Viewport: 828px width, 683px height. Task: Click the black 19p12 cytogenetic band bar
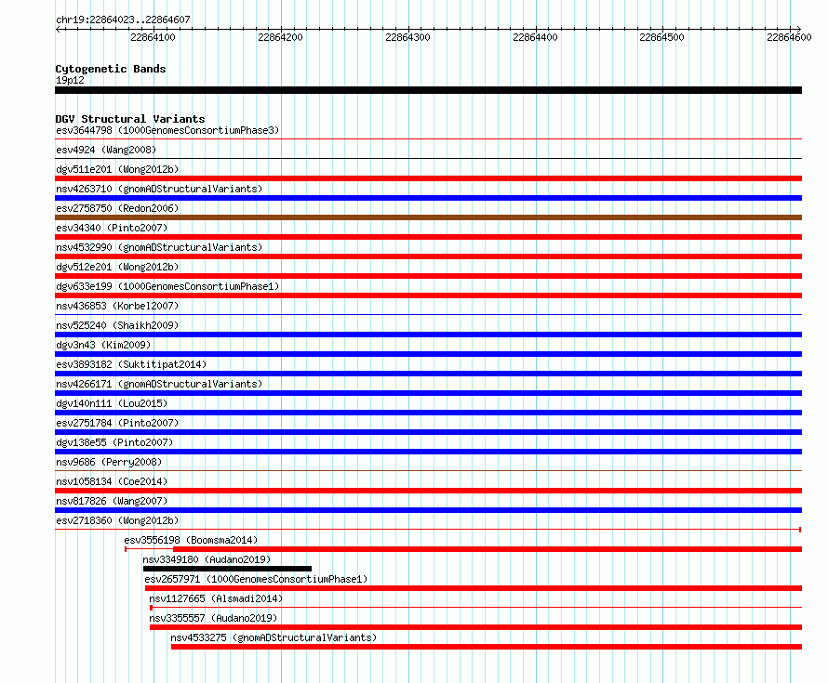(x=428, y=90)
